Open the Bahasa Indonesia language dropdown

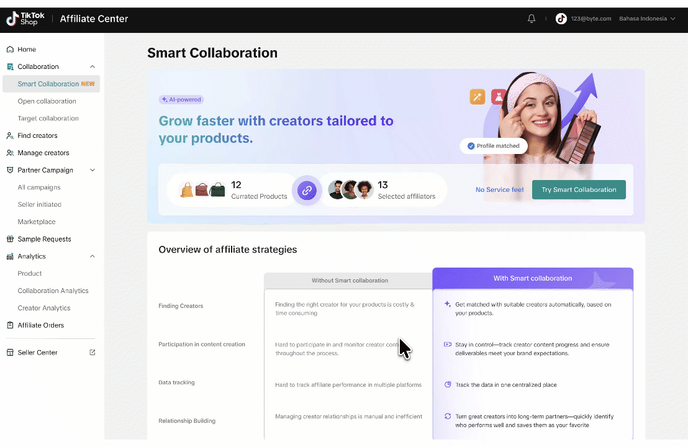point(647,19)
